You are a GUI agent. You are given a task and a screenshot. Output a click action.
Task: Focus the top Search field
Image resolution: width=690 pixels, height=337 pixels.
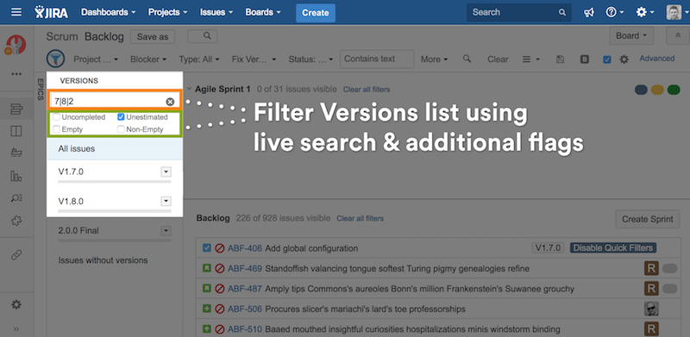pos(519,12)
